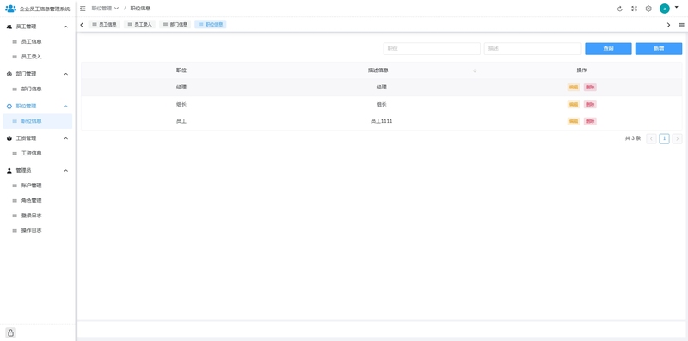
Task: Sort by the 描述信息 column arrow
Action: [475, 70]
